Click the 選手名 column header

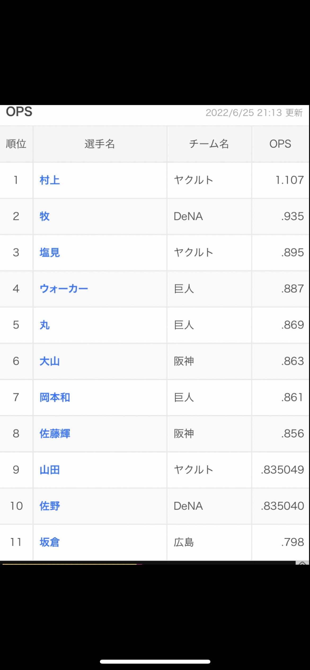[x=100, y=144]
